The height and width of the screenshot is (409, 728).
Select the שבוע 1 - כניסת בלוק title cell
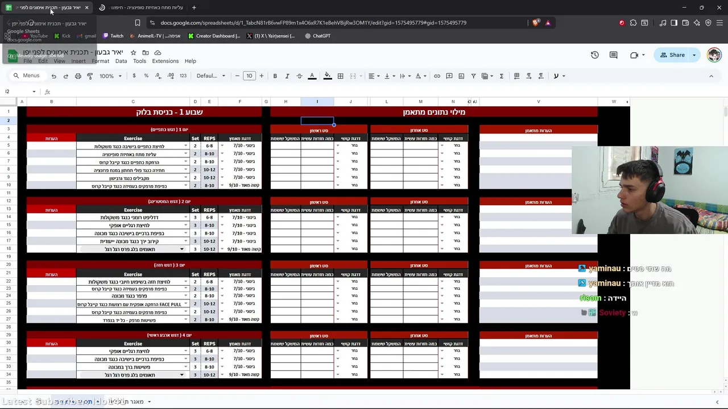[x=144, y=112]
